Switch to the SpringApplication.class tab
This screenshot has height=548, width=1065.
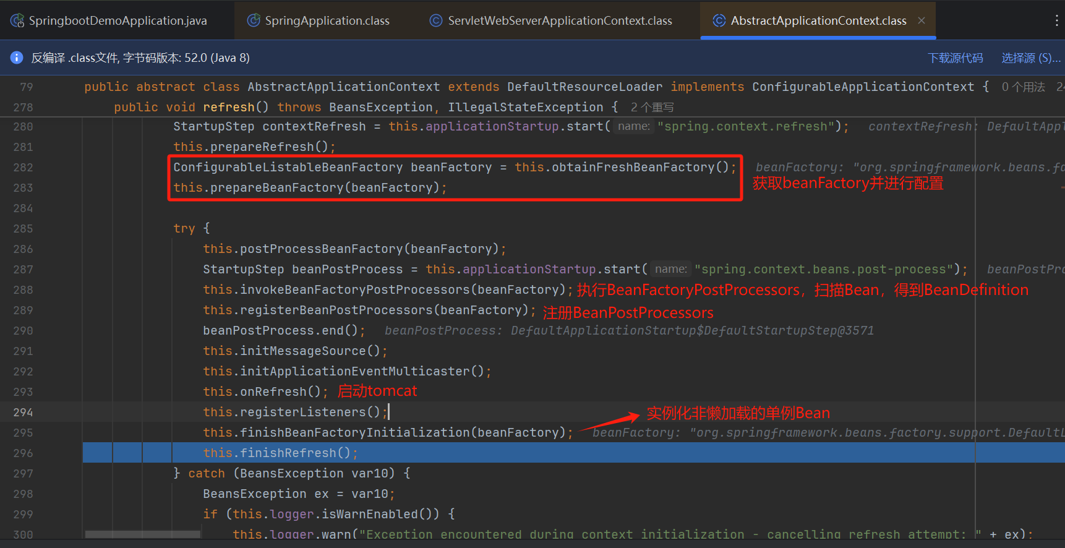(327, 20)
